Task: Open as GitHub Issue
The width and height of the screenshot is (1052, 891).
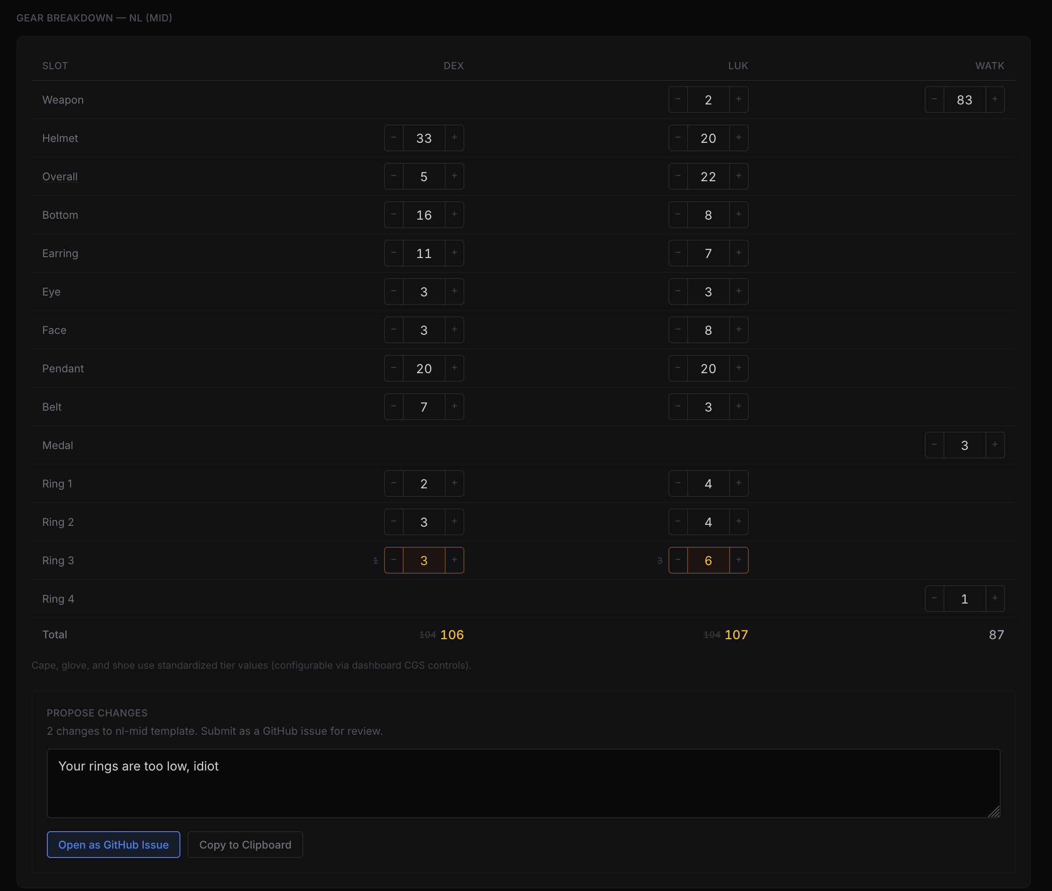Action: [x=113, y=845]
